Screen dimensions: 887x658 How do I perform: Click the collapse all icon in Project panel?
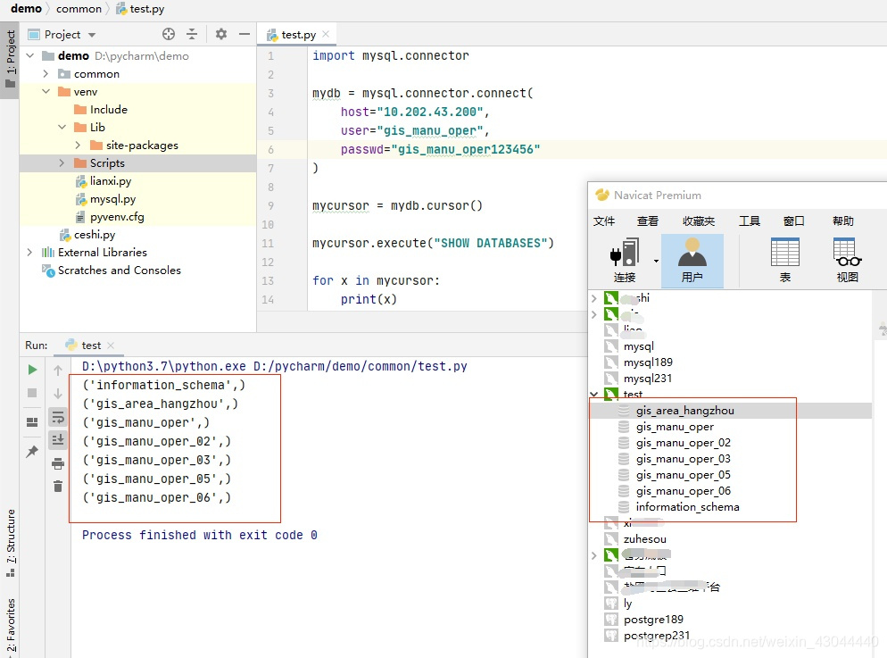192,34
